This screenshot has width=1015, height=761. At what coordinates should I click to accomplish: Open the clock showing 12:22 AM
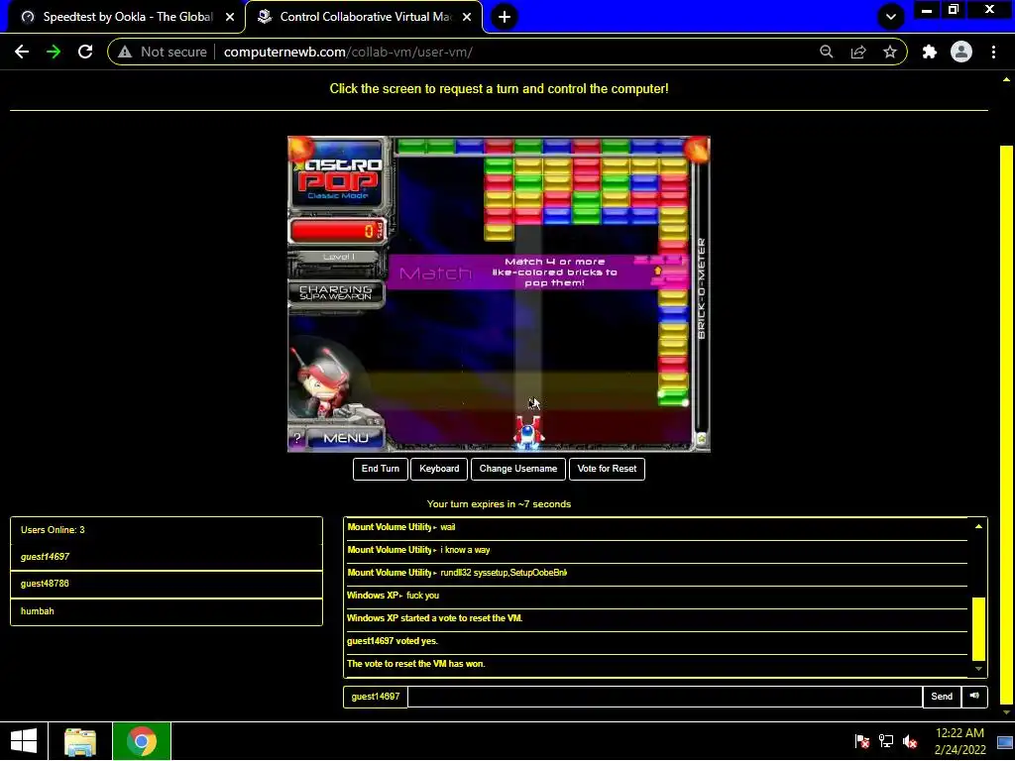coord(959,741)
